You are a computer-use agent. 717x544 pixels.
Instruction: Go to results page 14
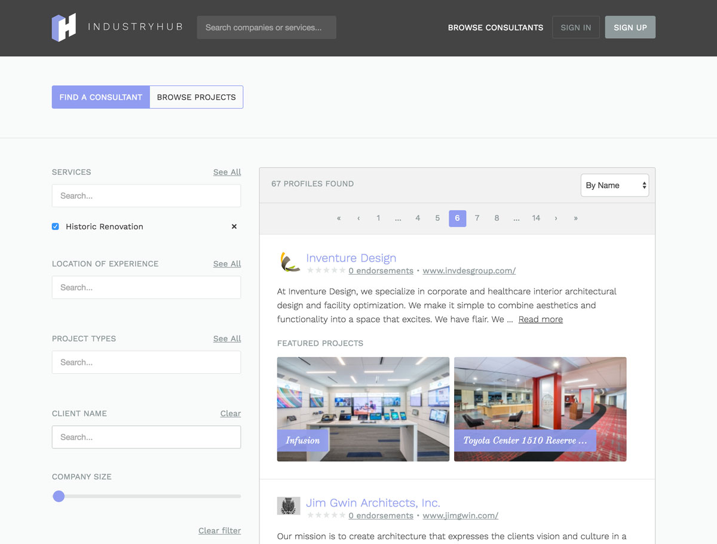[536, 218]
